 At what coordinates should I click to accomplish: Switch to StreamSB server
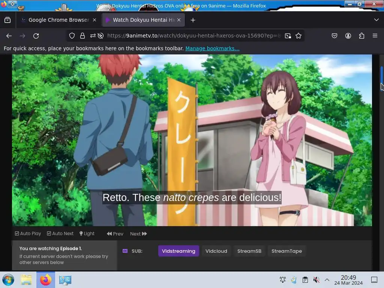[249, 251]
